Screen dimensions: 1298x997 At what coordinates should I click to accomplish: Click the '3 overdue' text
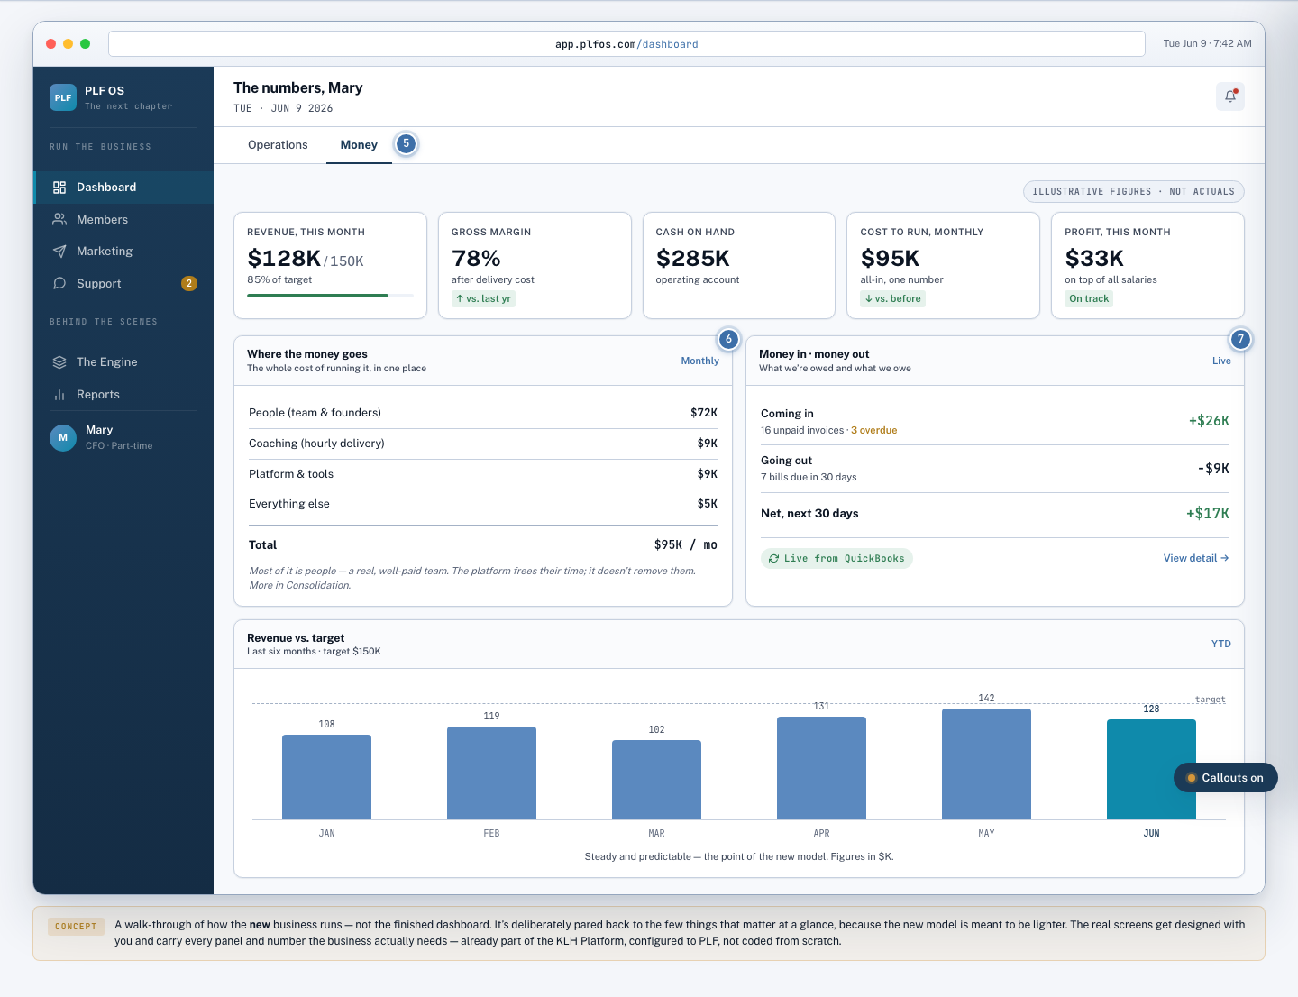click(x=873, y=430)
